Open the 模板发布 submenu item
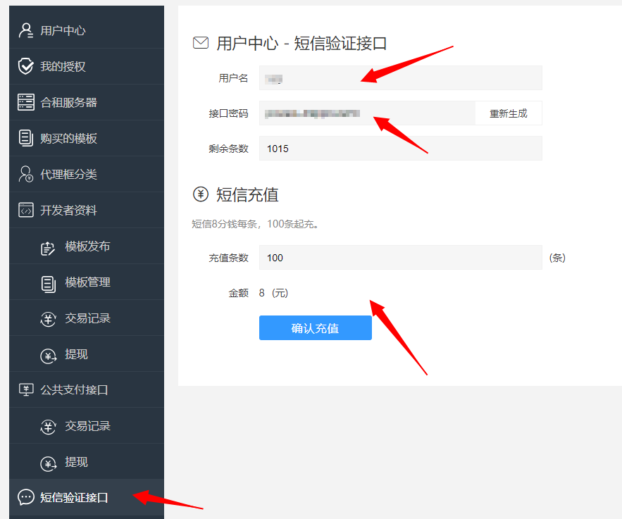This screenshot has width=622, height=519. [87, 246]
